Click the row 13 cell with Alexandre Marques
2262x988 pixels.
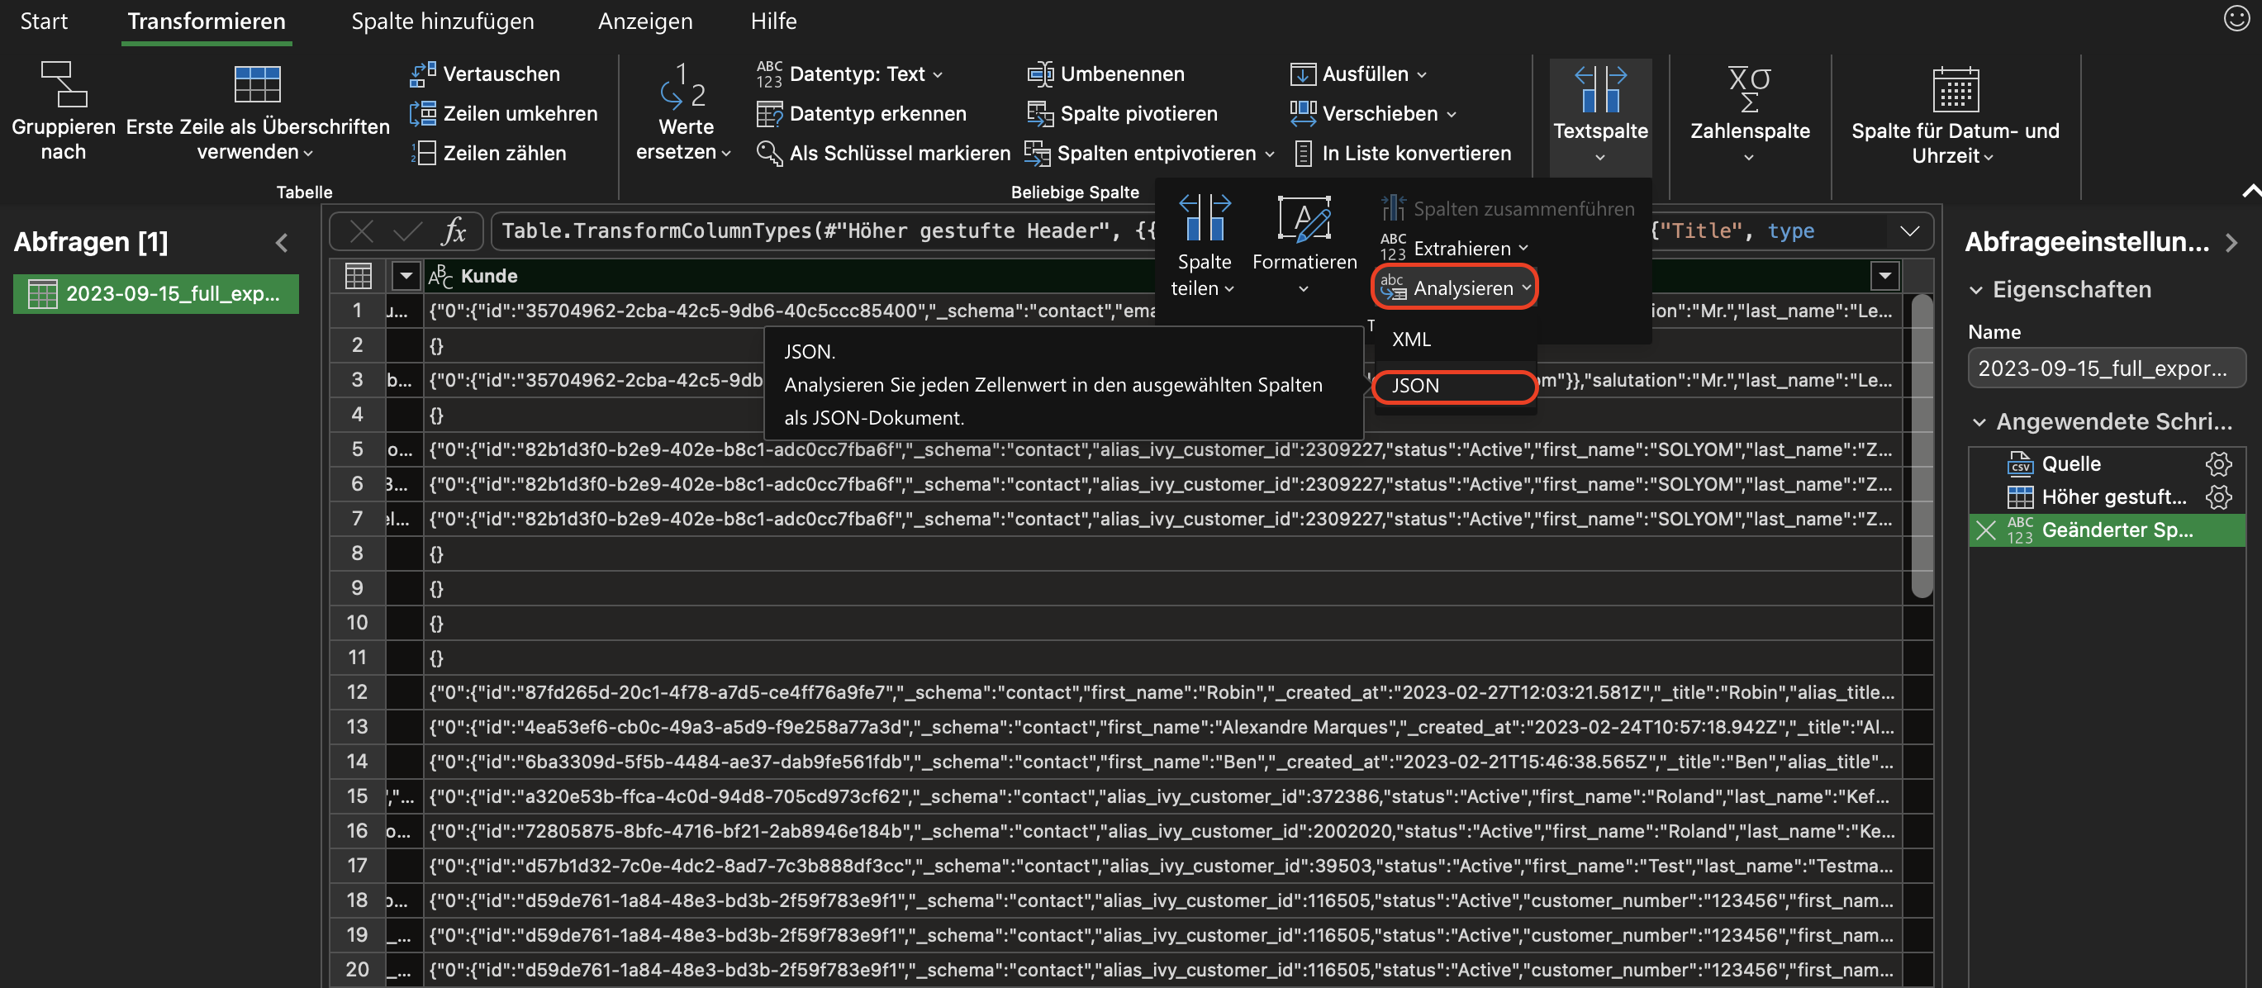coord(1162,727)
